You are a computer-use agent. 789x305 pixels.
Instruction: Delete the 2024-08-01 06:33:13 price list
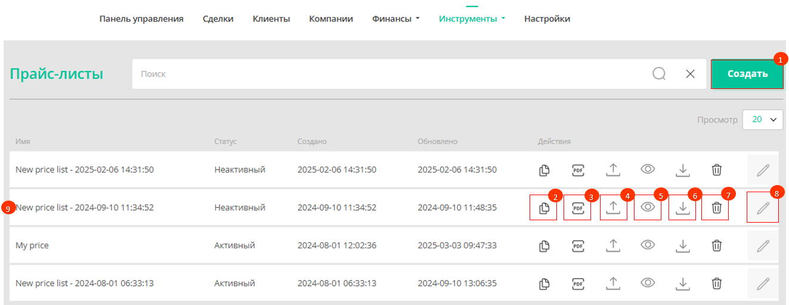pyautogui.click(x=717, y=284)
